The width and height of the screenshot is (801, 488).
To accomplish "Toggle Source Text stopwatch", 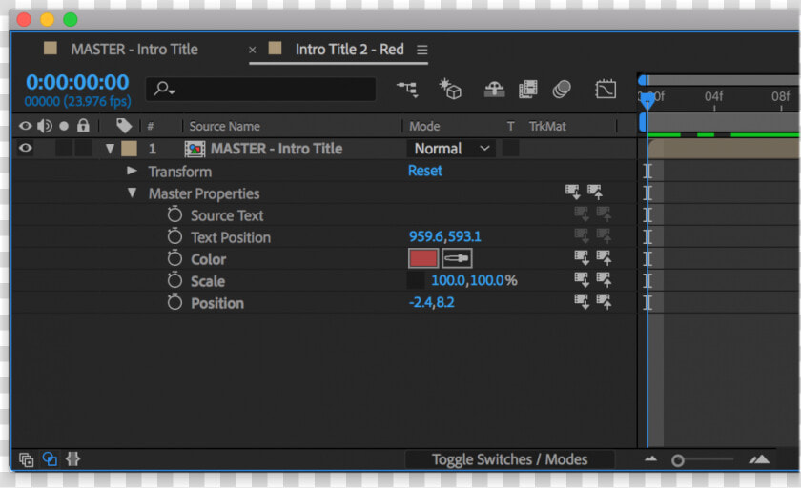I will click(175, 214).
